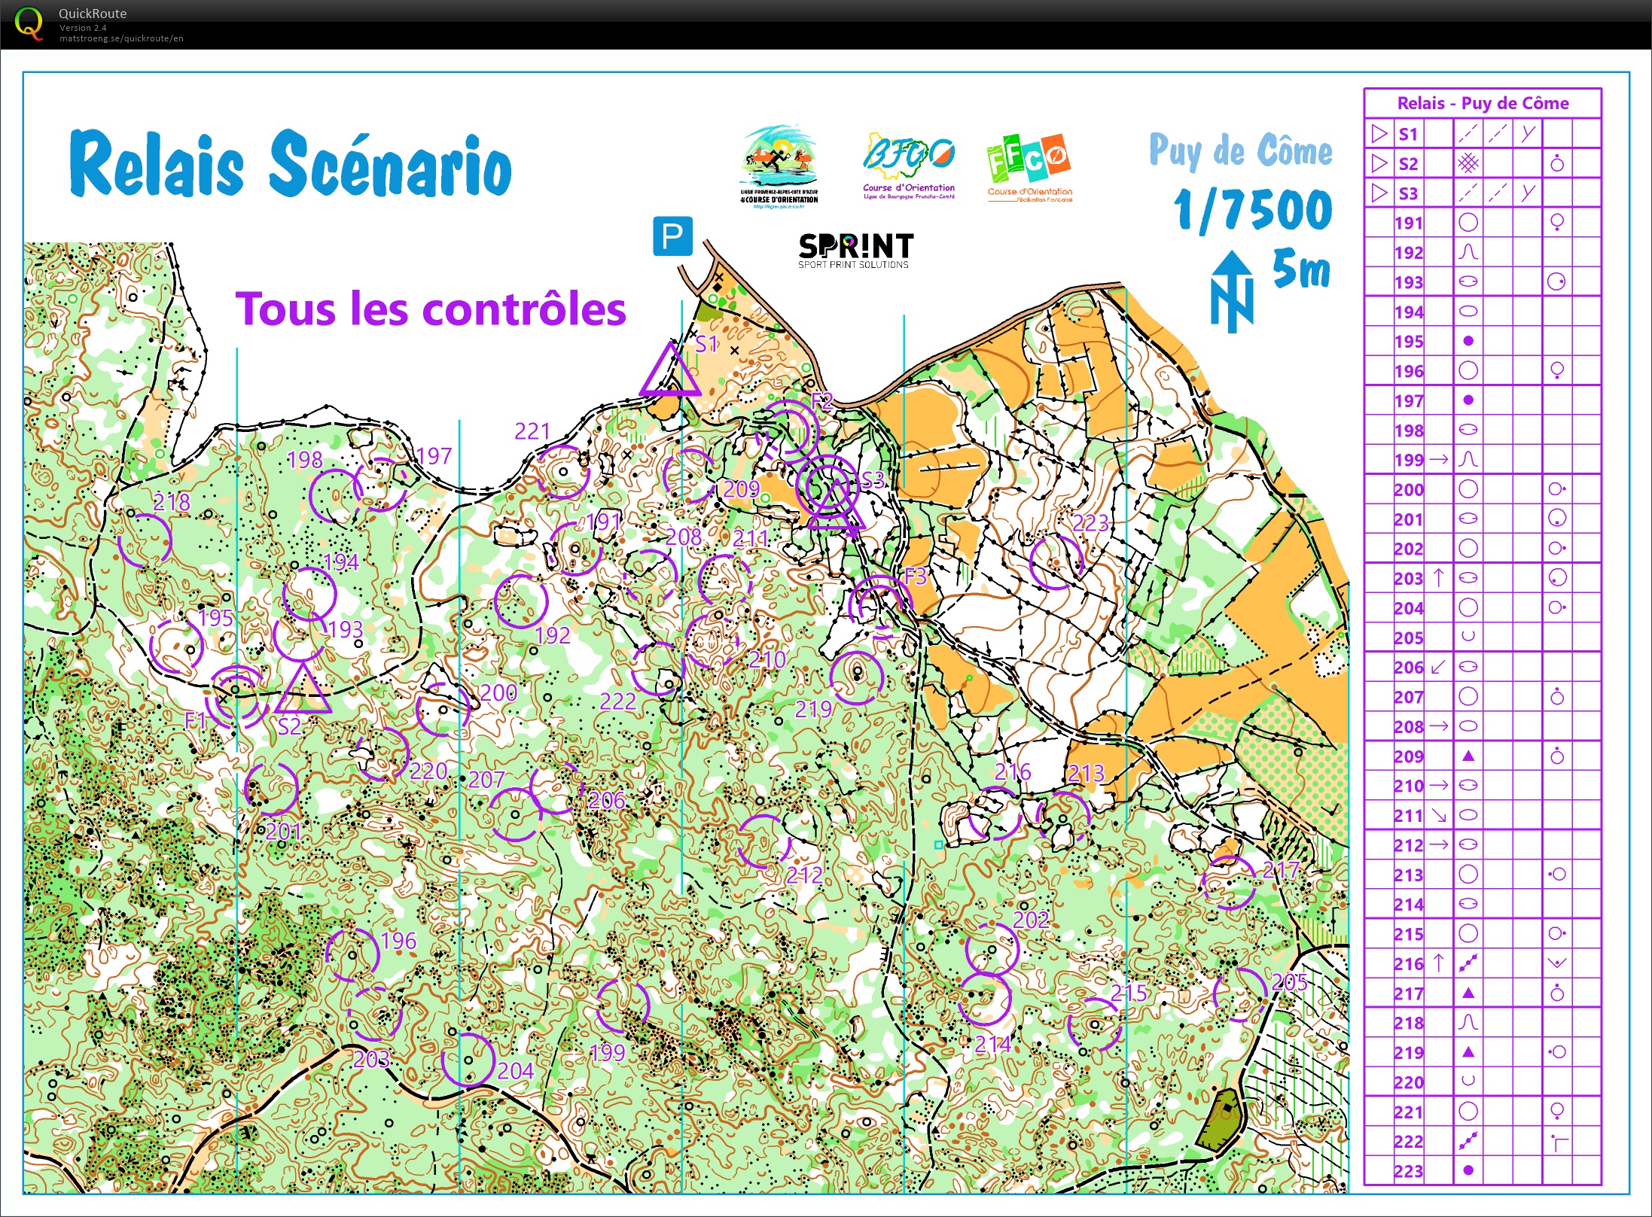
Task: Click the solid dot symbol in table row 195
Action: click(1468, 341)
